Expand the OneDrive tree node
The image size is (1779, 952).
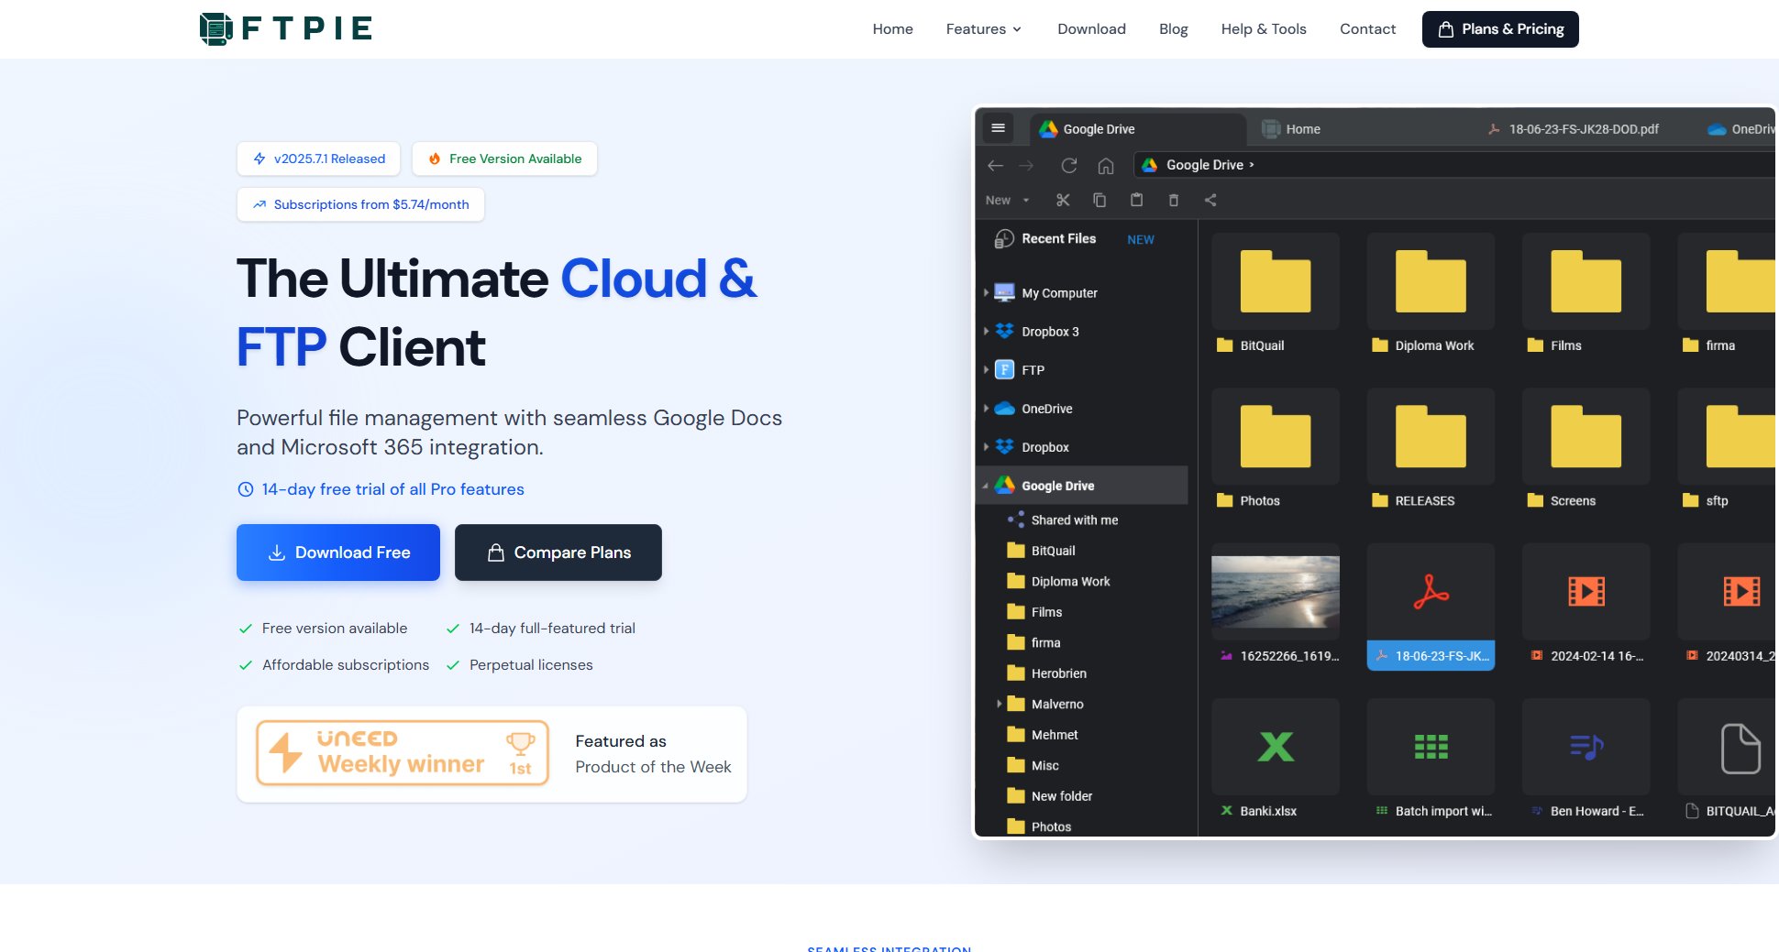986,409
